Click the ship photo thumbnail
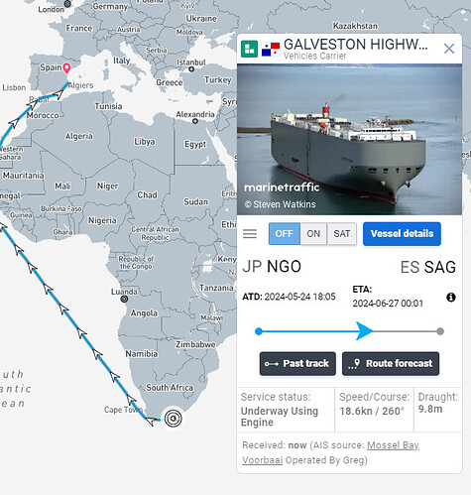Image resolution: width=471 pixels, height=495 pixels. point(349,139)
